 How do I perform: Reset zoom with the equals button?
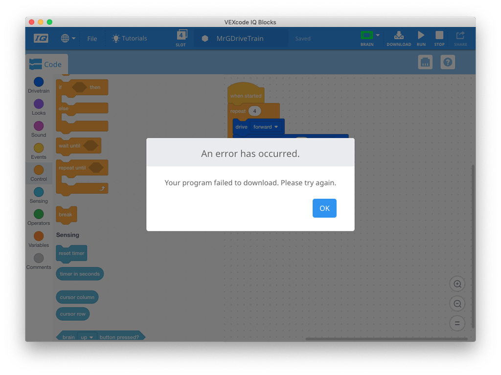(457, 323)
